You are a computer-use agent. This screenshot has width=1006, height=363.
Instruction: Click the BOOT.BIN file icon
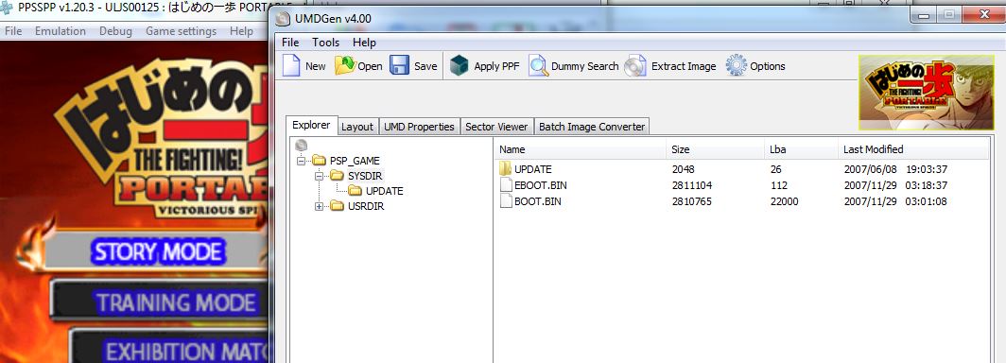click(505, 201)
